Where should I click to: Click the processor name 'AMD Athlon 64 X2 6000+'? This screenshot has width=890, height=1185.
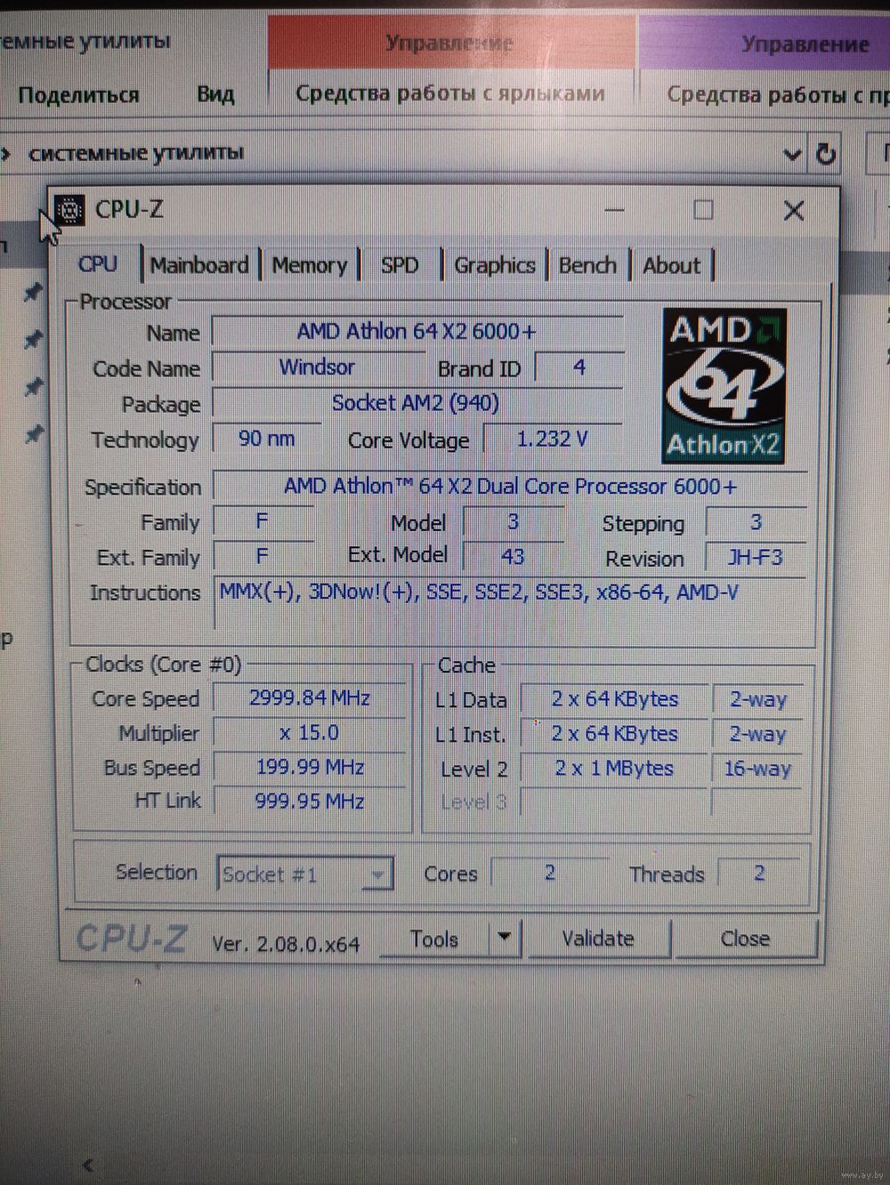click(417, 331)
